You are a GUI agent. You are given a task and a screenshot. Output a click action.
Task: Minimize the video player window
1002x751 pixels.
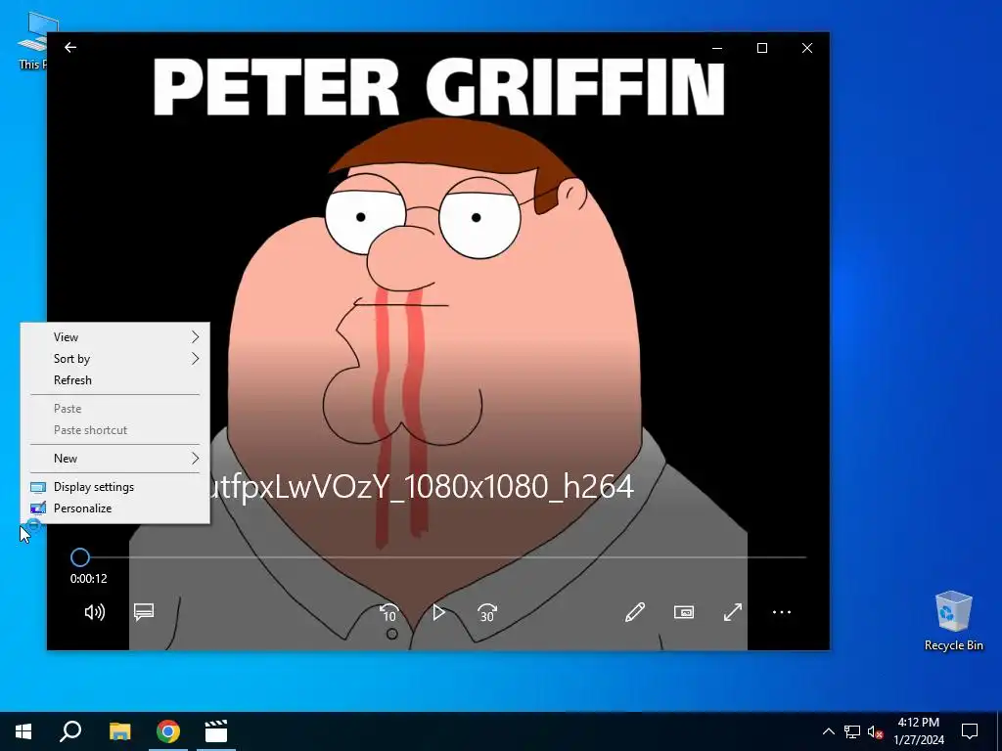717,48
